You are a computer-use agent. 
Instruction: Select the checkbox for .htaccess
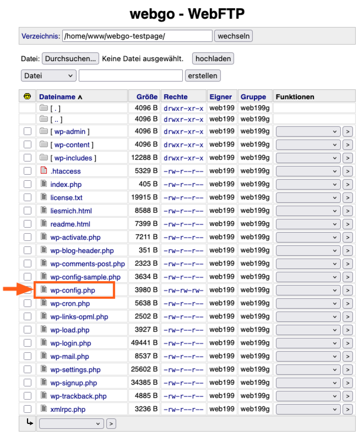[27, 171]
